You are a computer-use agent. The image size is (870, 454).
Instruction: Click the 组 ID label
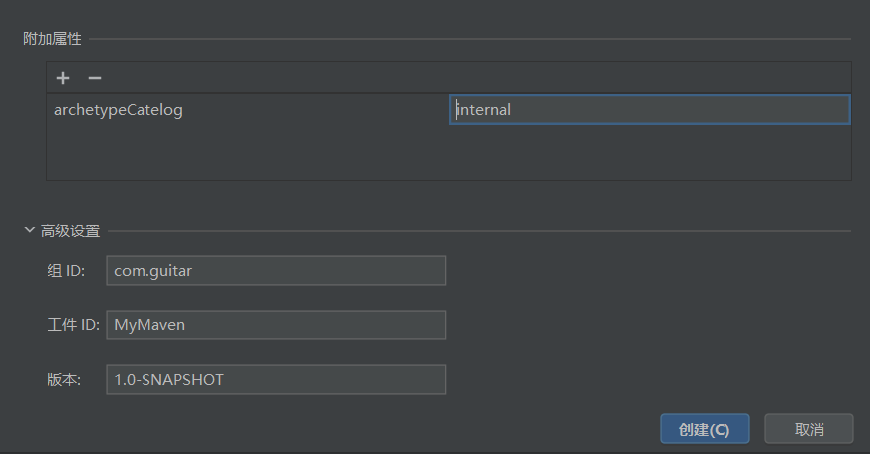(x=67, y=270)
